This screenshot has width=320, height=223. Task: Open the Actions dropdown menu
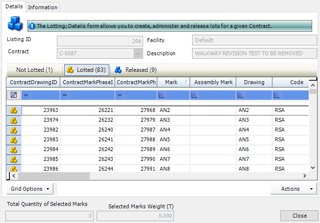tap(293, 189)
